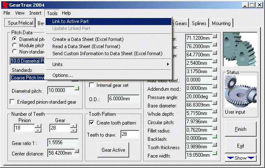
Task: Toggle square beside Addendum mod. field
Action: (x=215, y=86)
